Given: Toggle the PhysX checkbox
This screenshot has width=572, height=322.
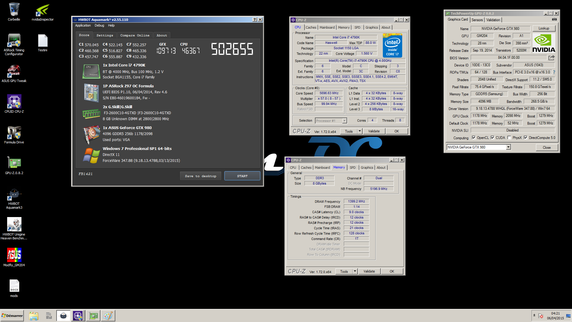Looking at the screenshot, I should point(509,138).
